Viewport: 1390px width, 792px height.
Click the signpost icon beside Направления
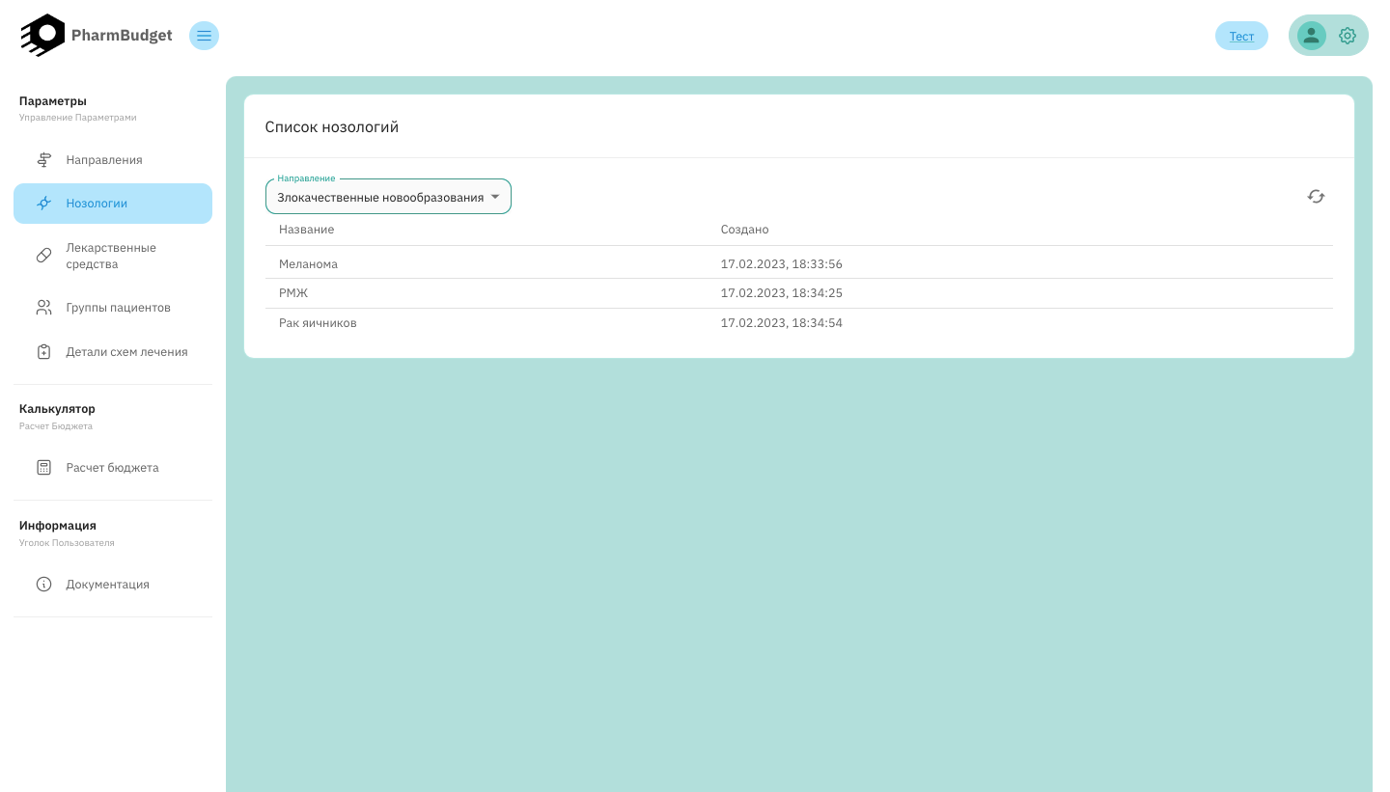43,159
